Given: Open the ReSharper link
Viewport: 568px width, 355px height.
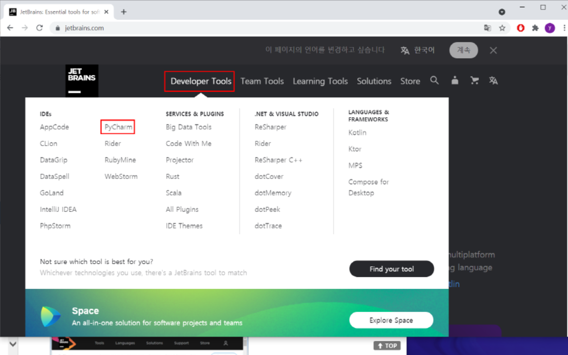Looking at the screenshot, I should [x=270, y=127].
